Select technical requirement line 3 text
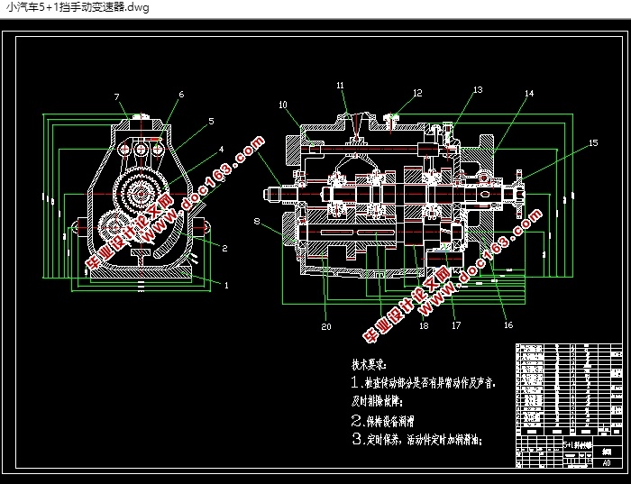 (416, 439)
